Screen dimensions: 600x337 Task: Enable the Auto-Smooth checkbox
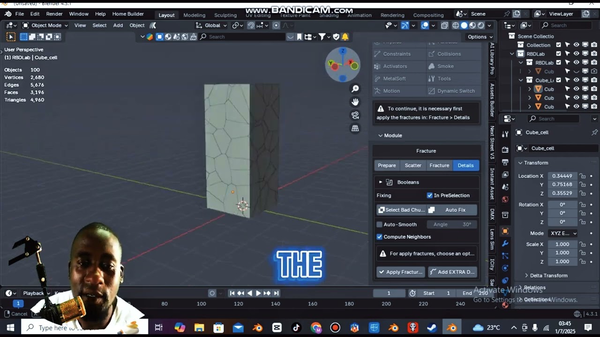pos(380,224)
